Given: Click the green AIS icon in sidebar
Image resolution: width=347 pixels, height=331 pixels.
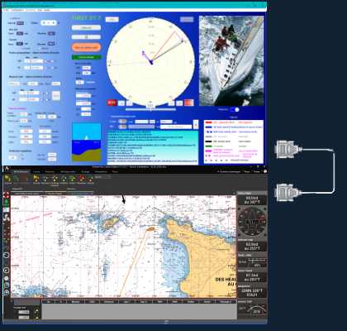Looking at the screenshot, I should click(6, 203).
